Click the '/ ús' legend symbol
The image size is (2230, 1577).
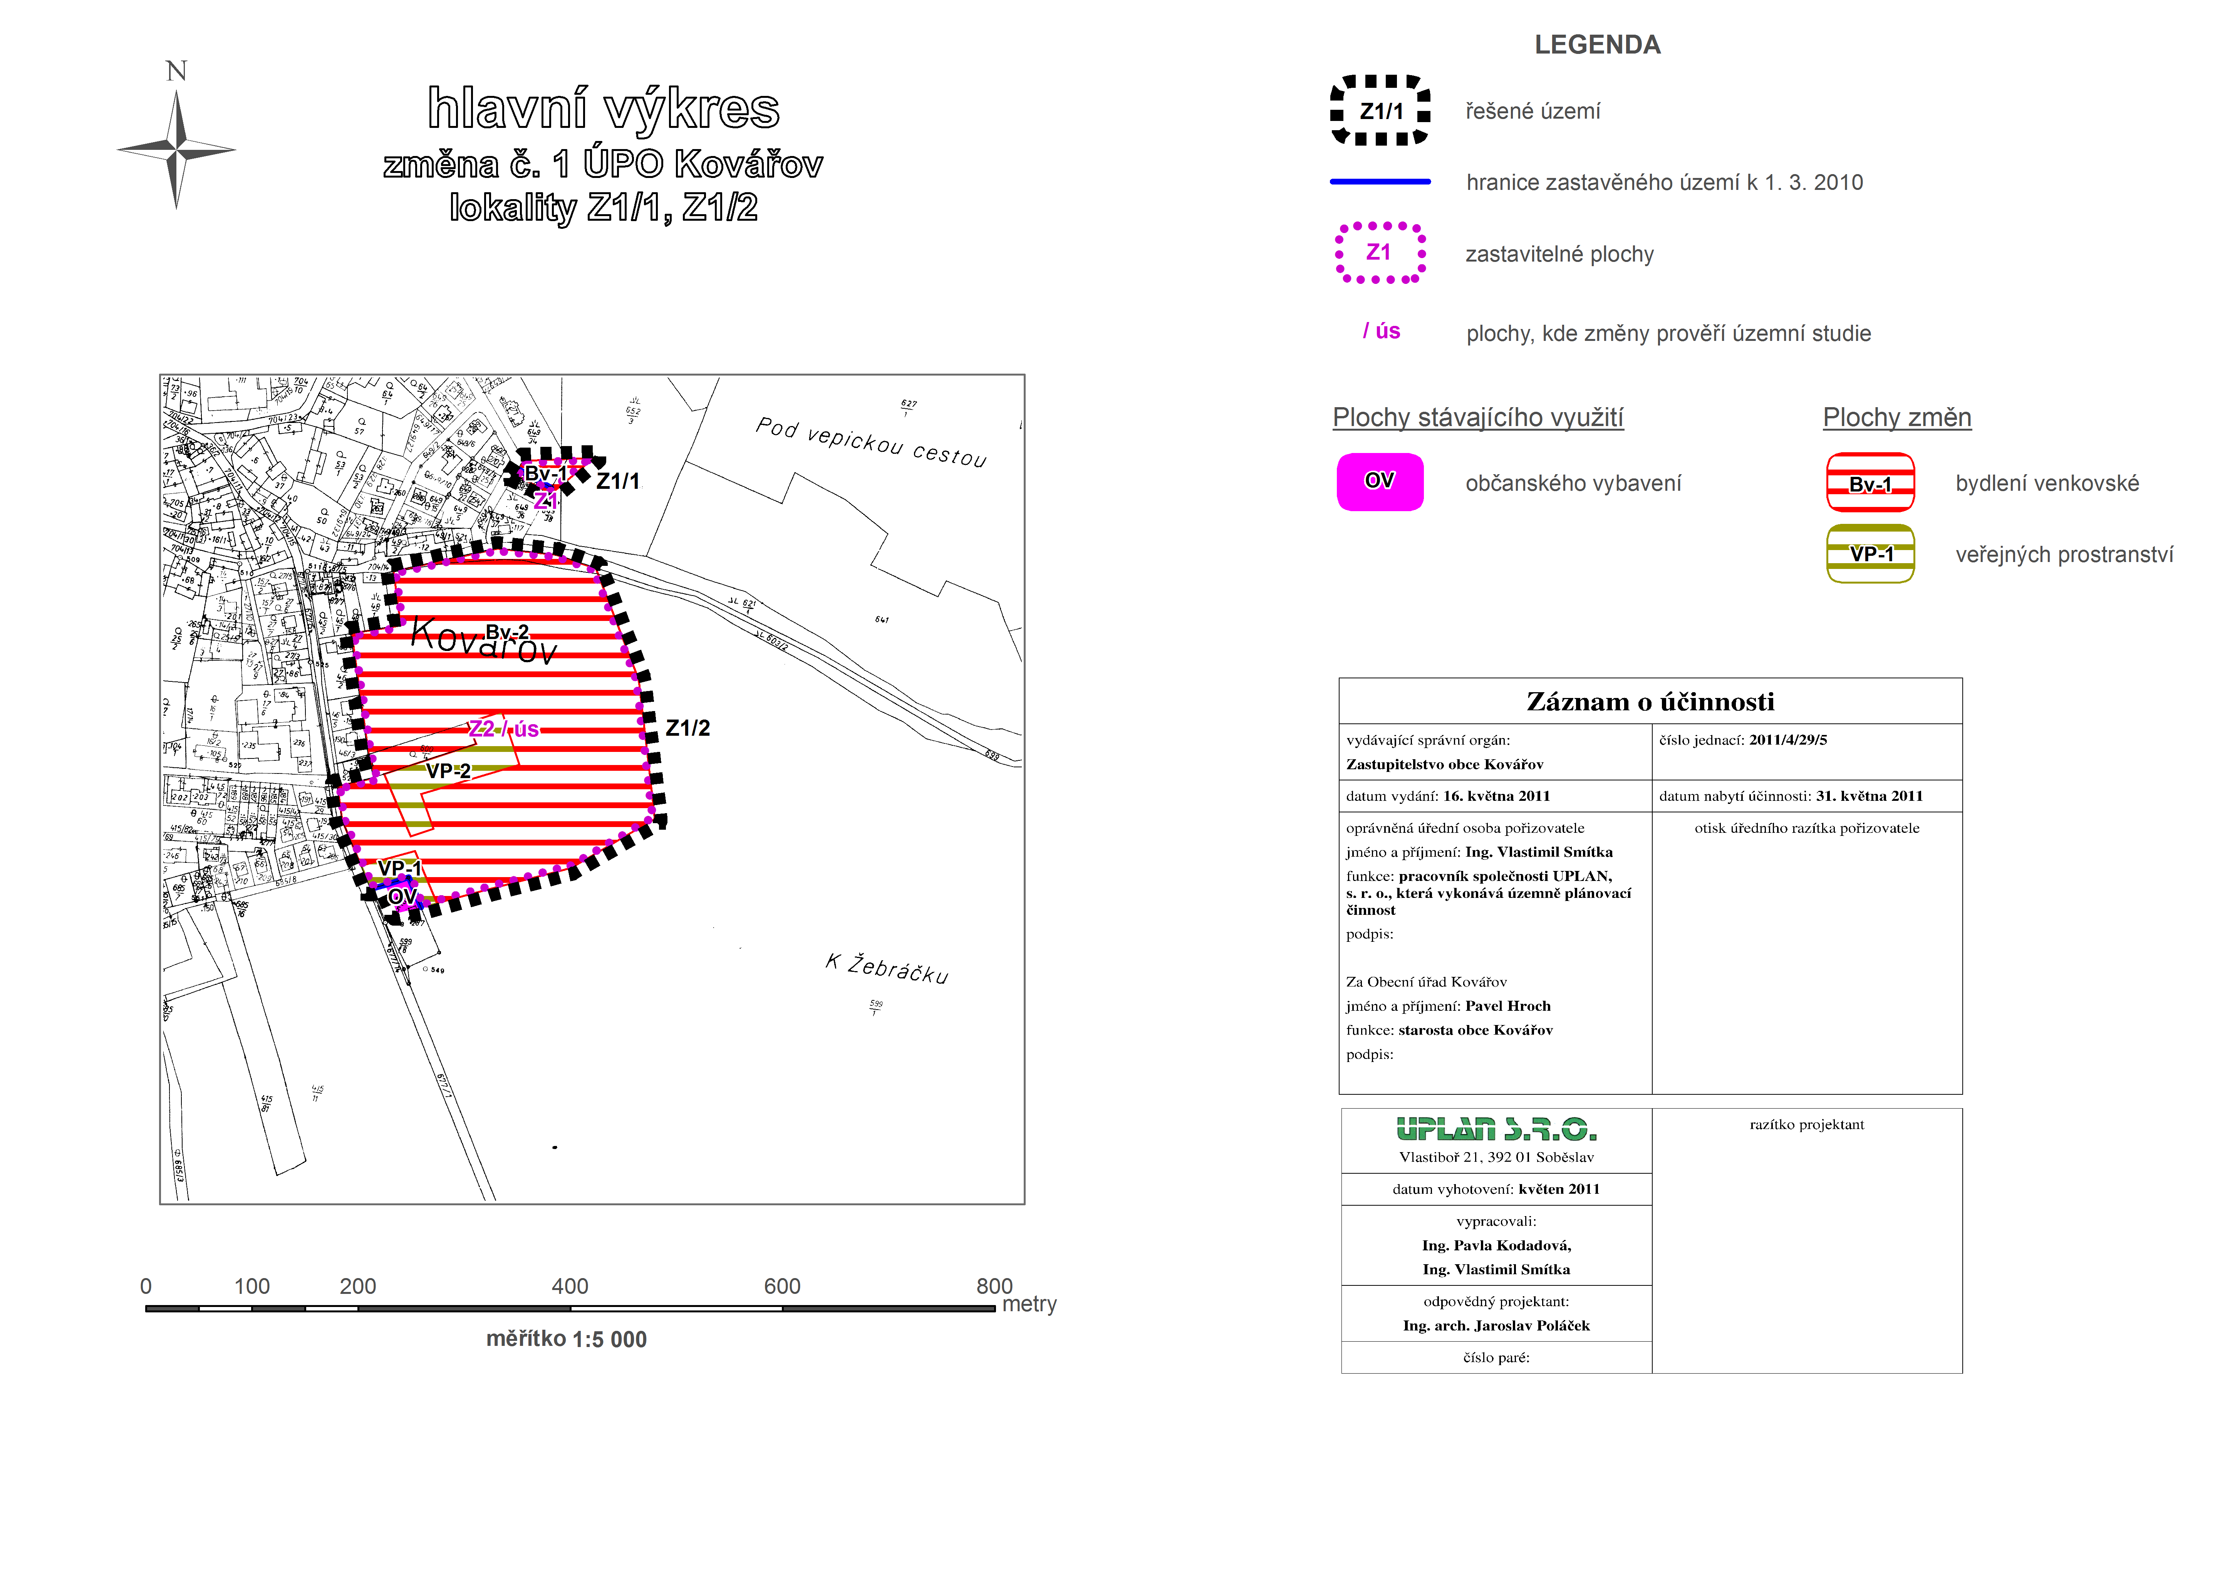tap(1381, 331)
